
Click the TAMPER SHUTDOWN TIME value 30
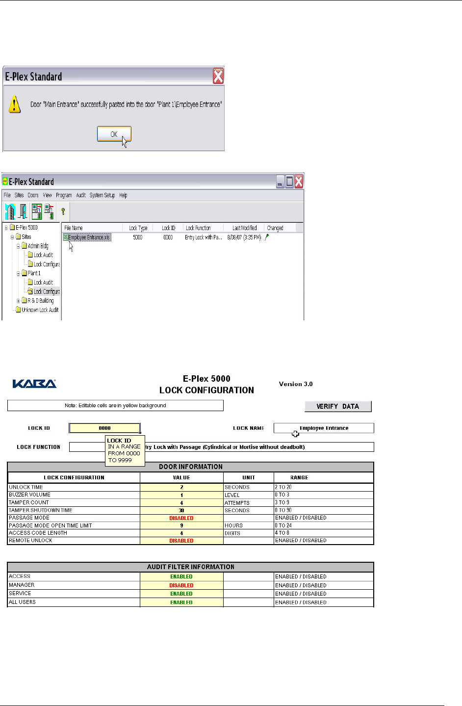coord(181,510)
